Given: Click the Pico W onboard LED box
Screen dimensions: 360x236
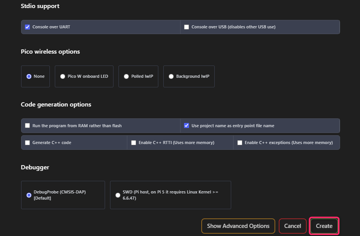Looking at the screenshot, I should pos(84,76).
